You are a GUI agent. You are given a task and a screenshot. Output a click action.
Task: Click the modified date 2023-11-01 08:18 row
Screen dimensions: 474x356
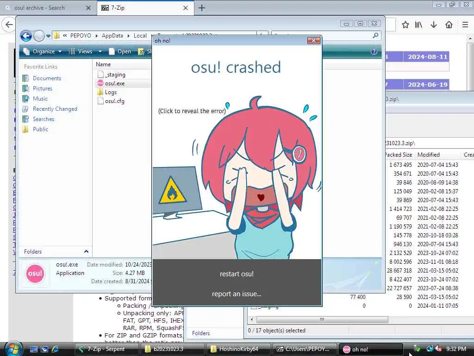coord(437,261)
